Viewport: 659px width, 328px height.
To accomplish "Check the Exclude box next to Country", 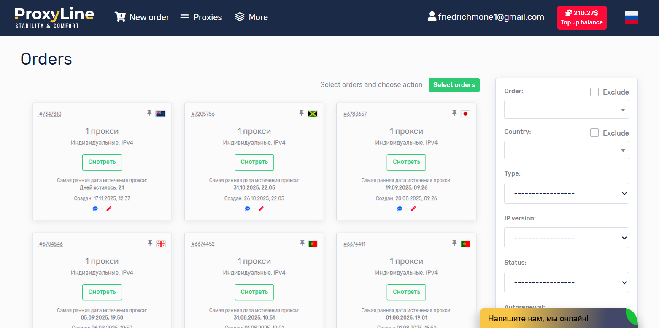I will [594, 133].
